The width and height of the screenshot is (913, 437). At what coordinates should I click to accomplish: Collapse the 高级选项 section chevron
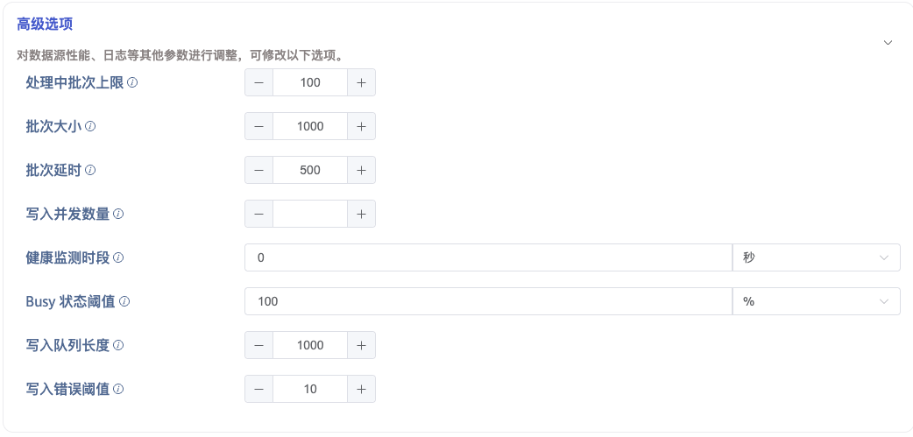888,42
